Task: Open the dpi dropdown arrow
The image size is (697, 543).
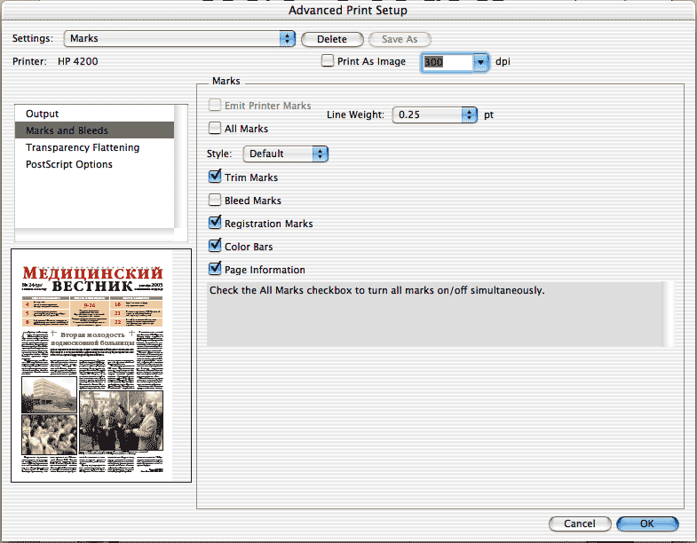Action: (x=480, y=62)
